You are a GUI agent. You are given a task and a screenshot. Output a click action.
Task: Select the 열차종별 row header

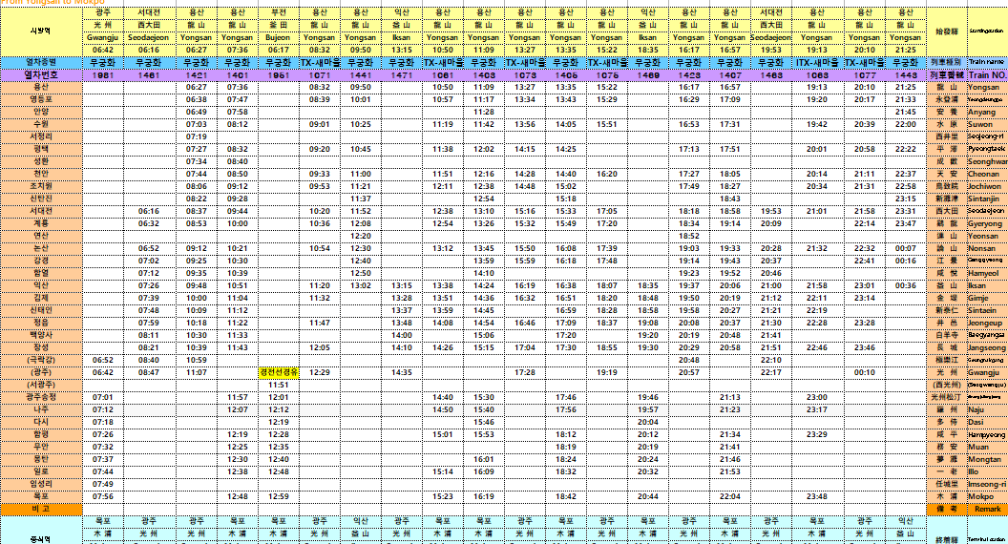(41, 62)
